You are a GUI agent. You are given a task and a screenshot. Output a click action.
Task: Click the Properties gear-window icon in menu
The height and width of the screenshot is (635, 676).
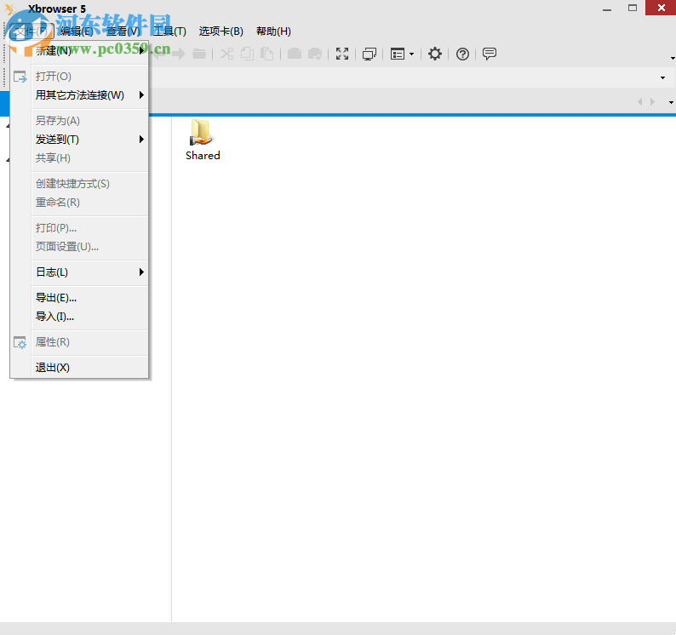coord(20,342)
